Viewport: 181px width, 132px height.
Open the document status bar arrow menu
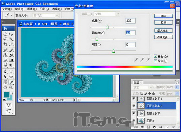coord(75,100)
